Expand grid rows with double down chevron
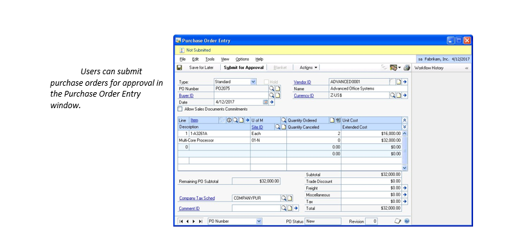Image resolution: width=509 pixels, height=240 pixels. pos(404,127)
